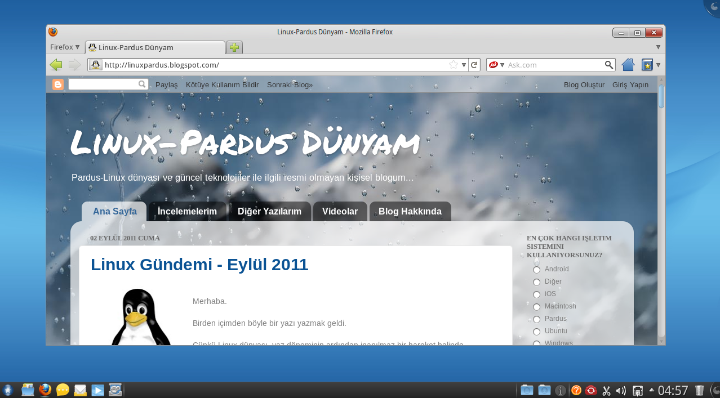Choose Ubuntu in the operating system poll
The width and height of the screenshot is (720, 398).
[536, 332]
